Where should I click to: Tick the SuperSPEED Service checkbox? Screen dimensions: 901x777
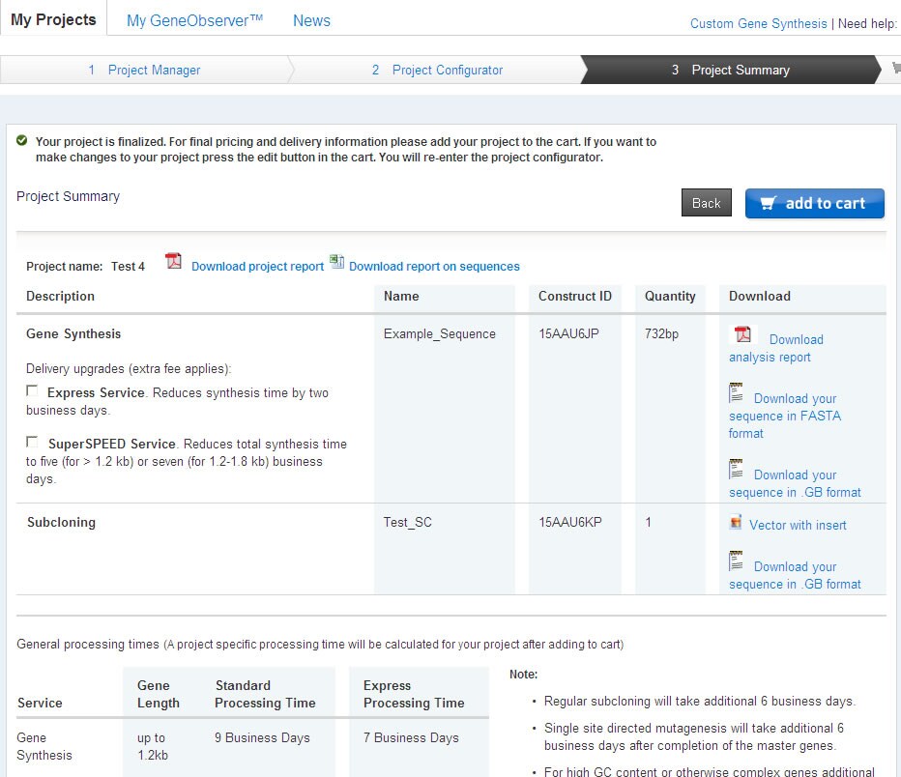click(x=32, y=442)
